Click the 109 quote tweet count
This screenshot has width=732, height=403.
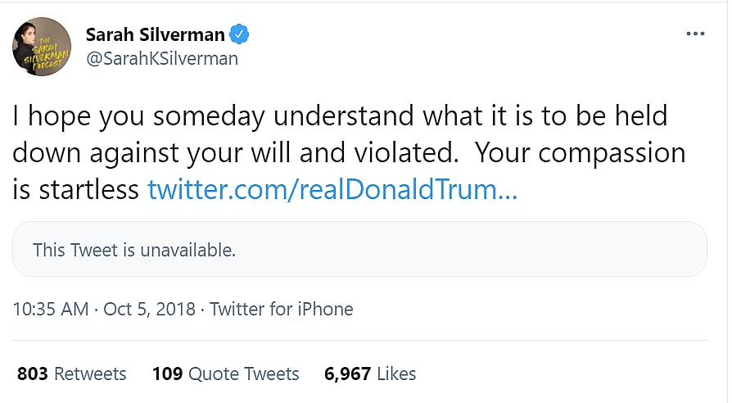coord(168,374)
